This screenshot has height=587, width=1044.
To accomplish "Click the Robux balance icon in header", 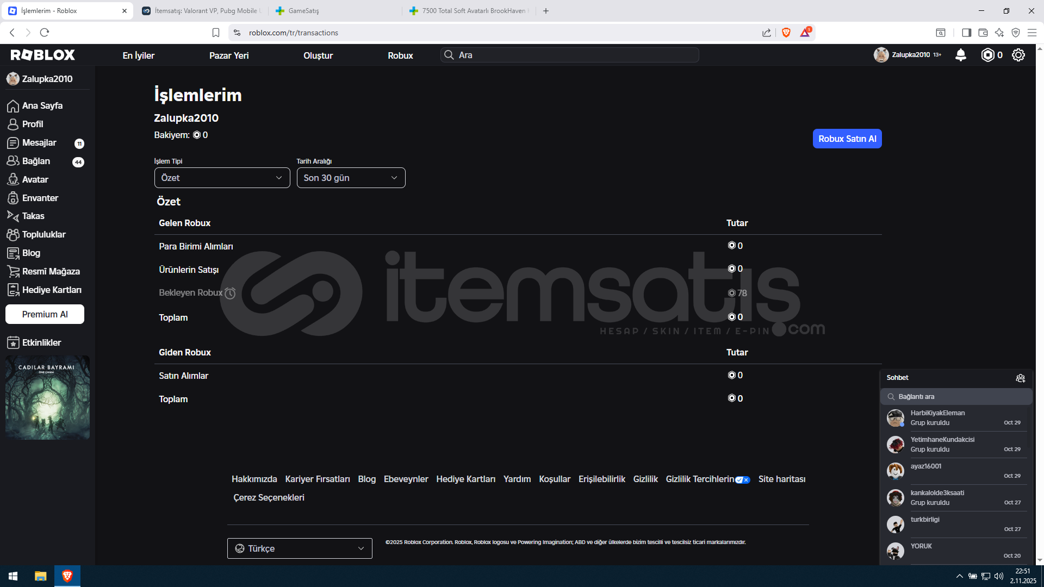I will coord(987,55).
